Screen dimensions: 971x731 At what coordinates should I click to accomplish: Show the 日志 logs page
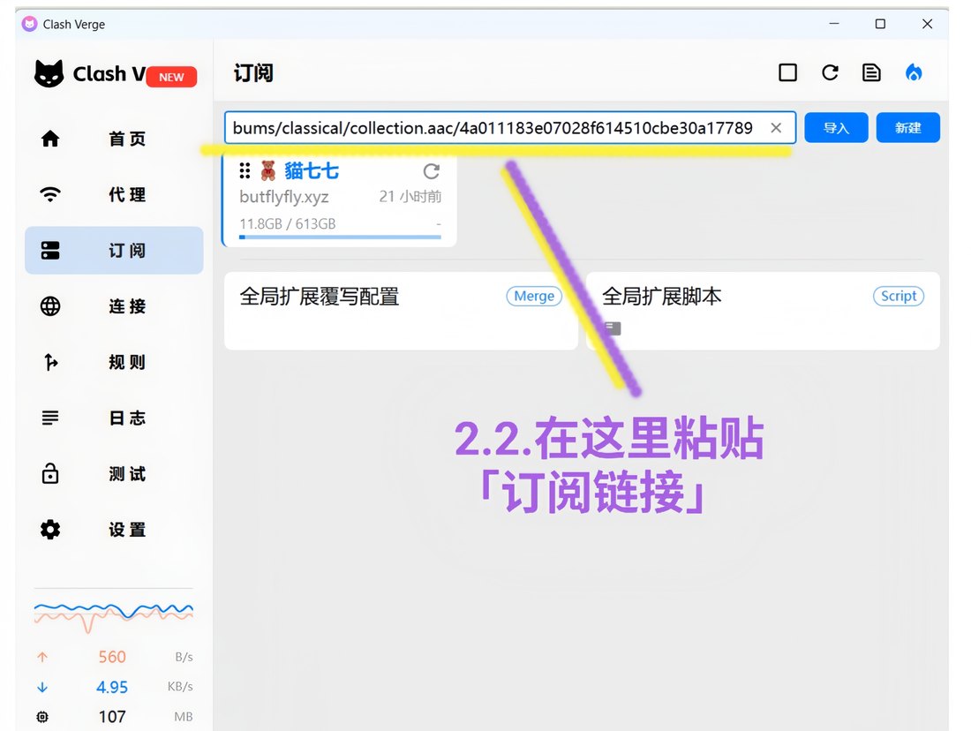[114, 418]
